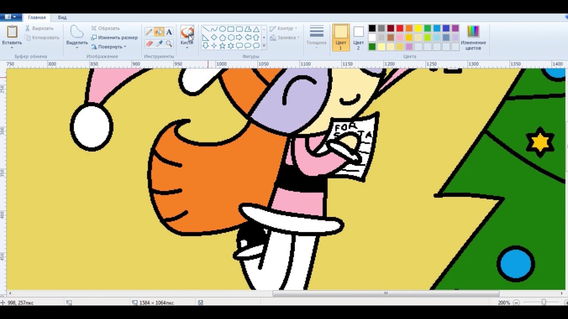This screenshot has width=568, height=319.
Task: Pick the straight Line shape
Action: pos(205,29)
